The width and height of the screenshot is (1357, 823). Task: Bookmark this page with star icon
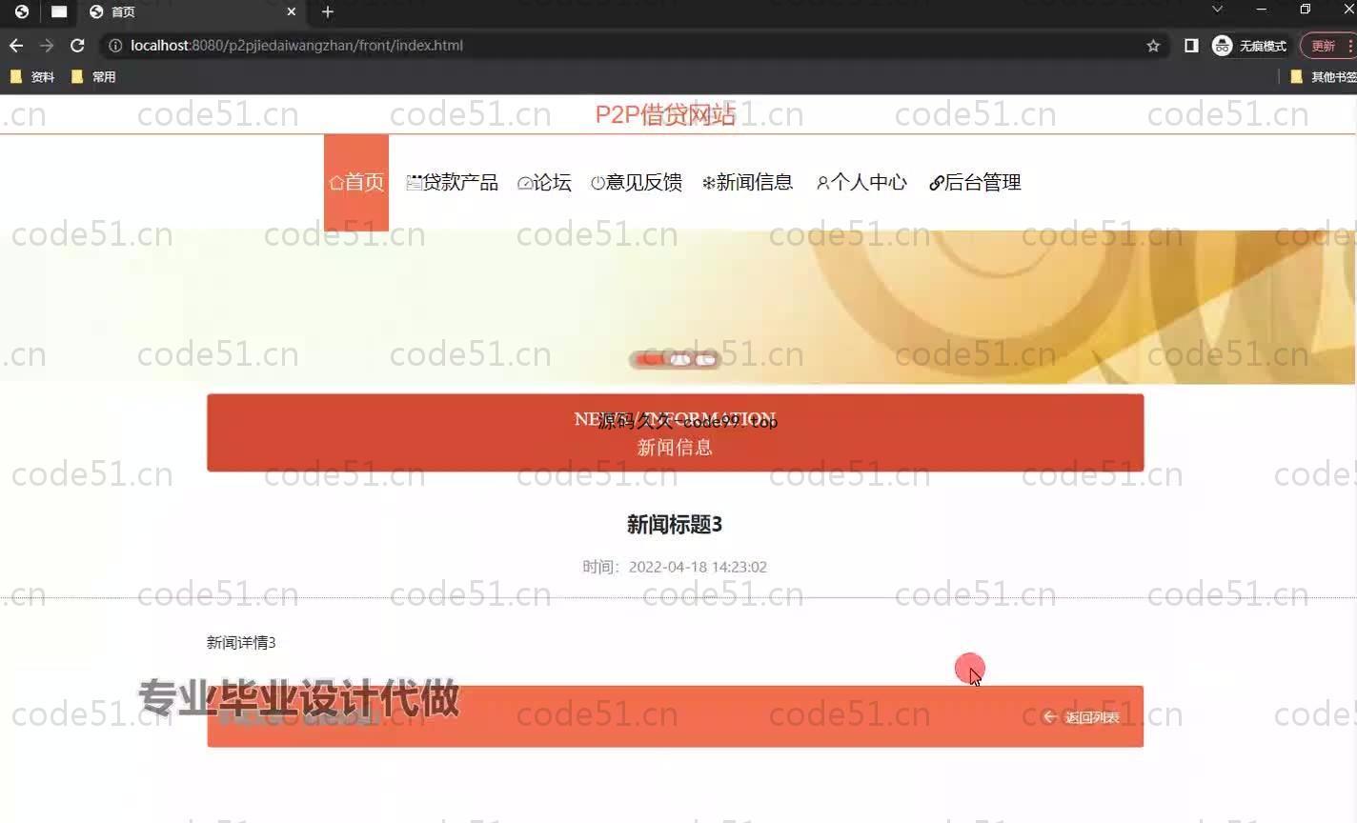[x=1153, y=46]
